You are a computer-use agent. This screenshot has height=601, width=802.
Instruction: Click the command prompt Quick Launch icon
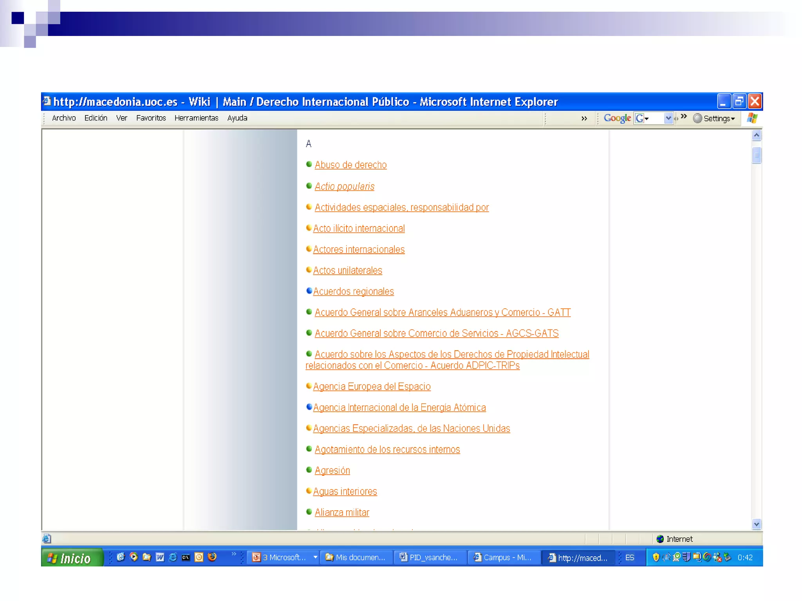tap(186, 557)
